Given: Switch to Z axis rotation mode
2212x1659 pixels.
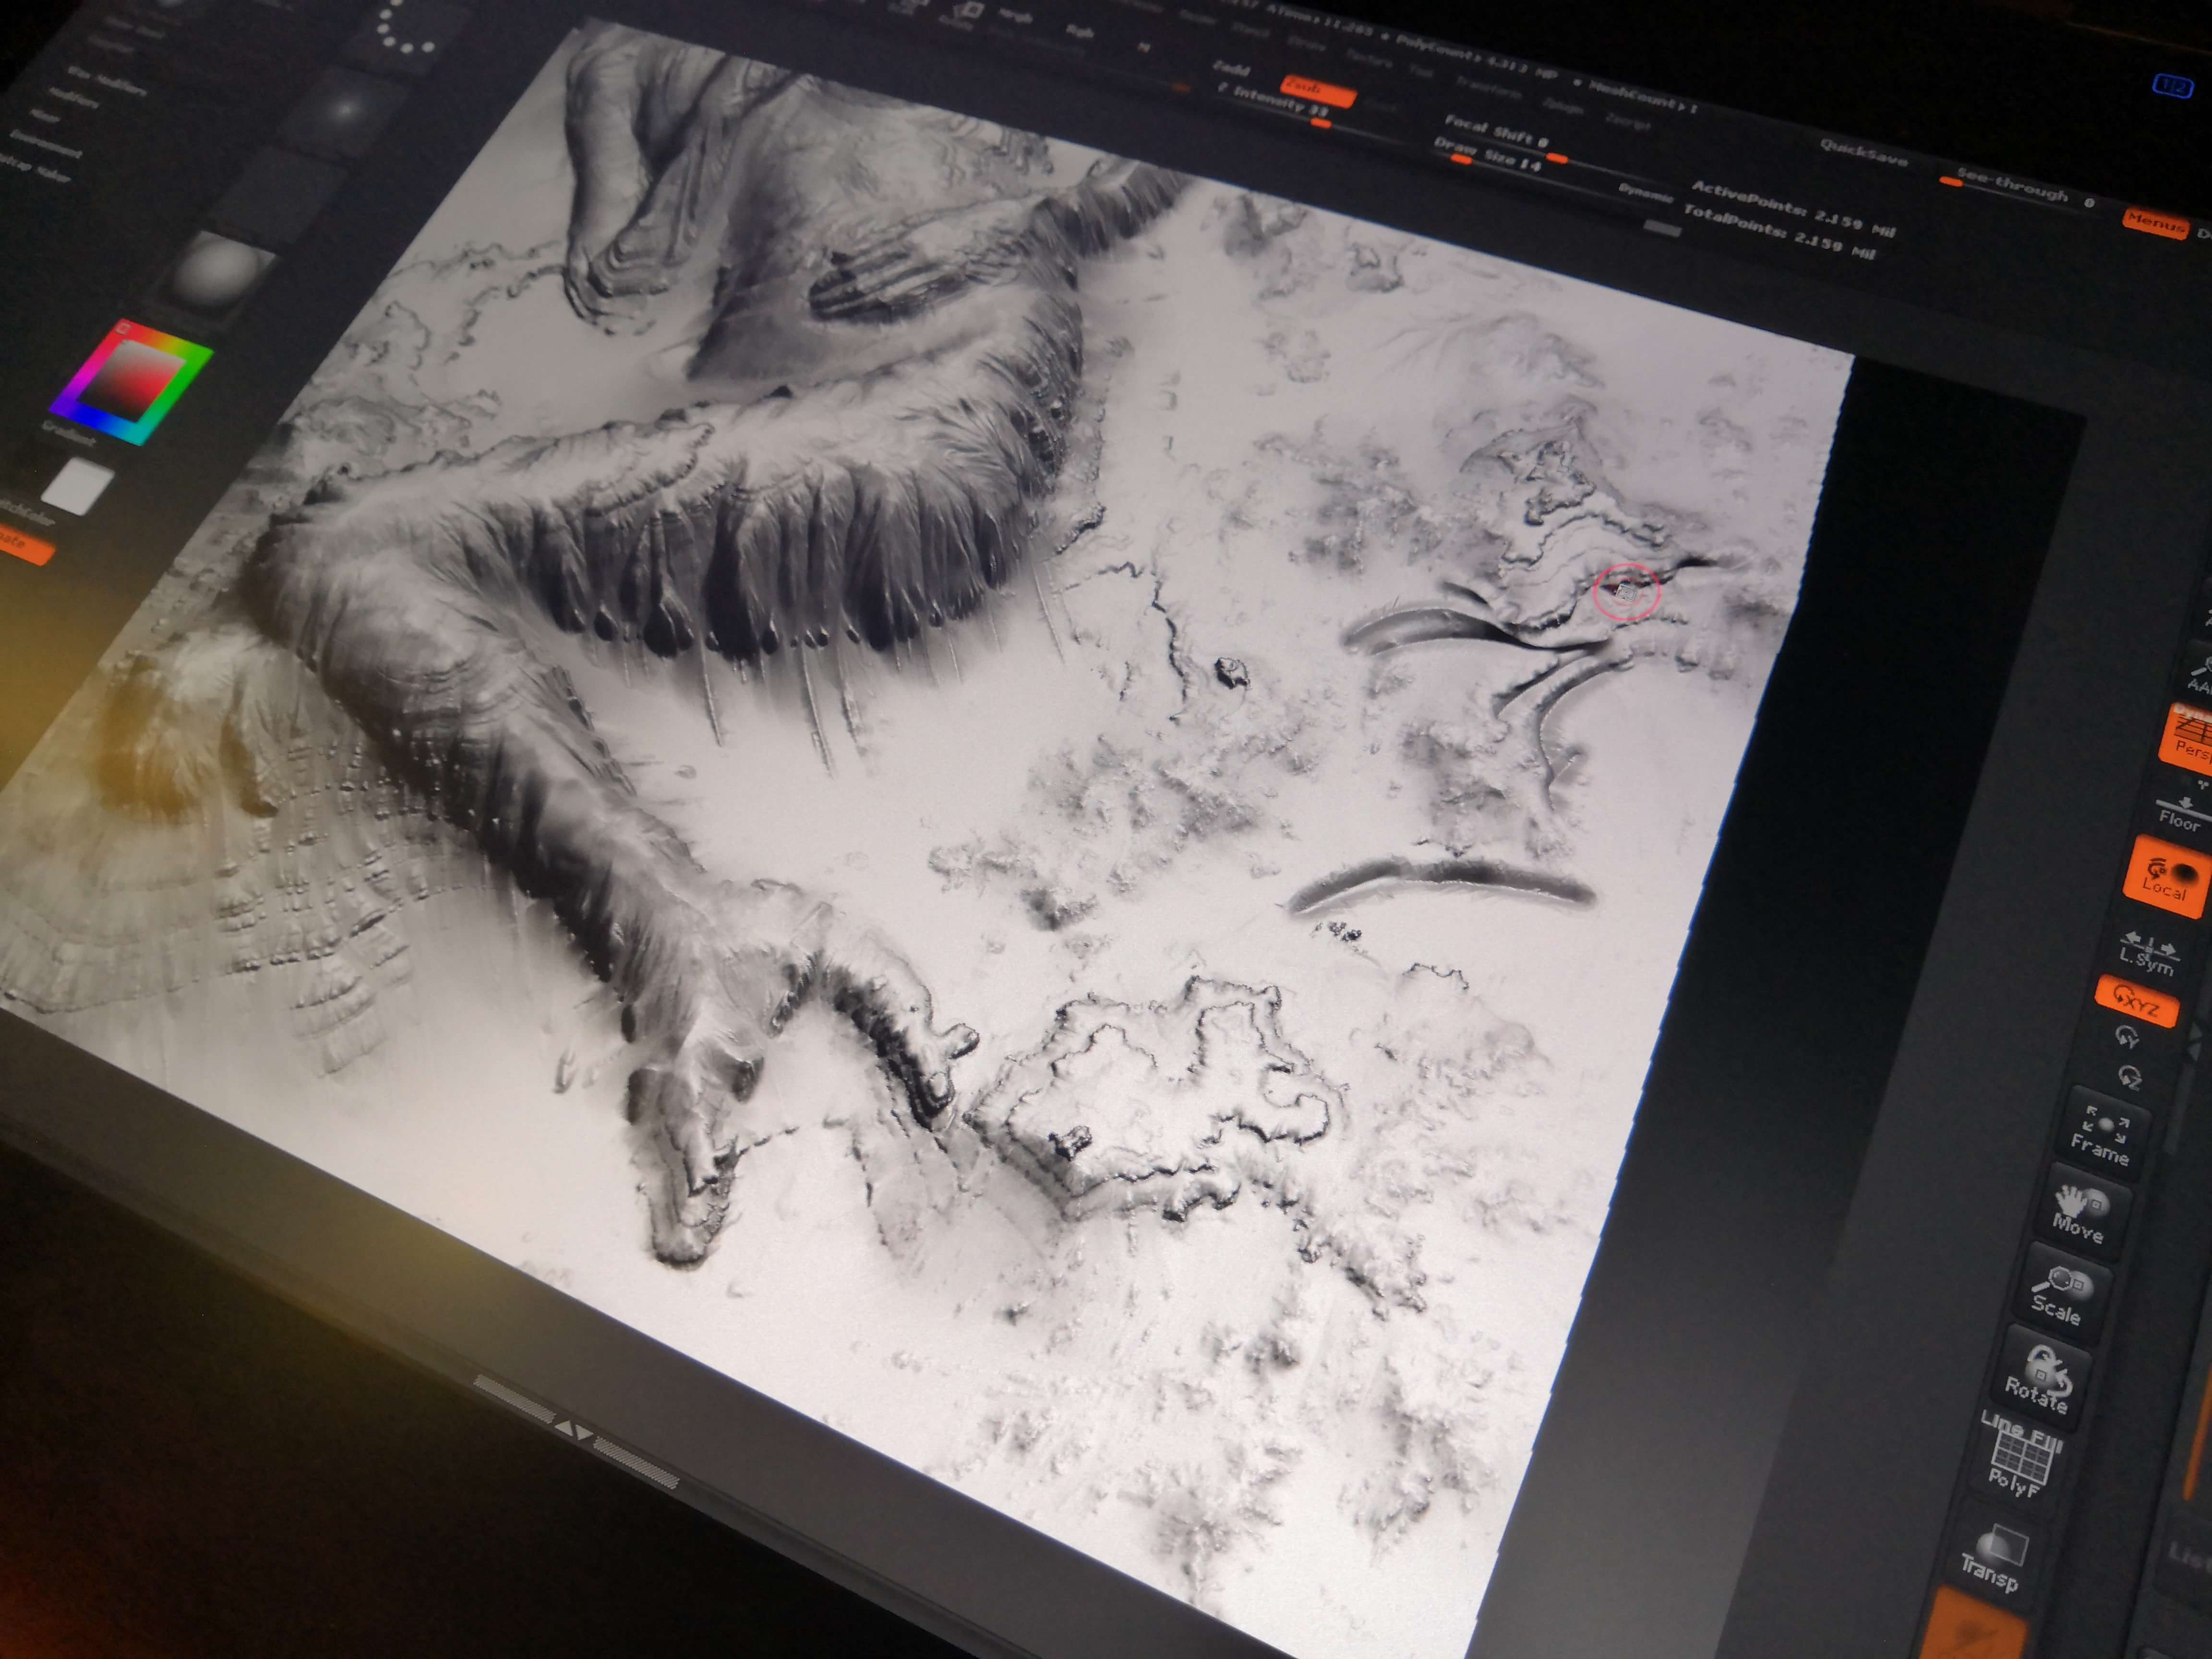Looking at the screenshot, I should (x=2130, y=1077).
